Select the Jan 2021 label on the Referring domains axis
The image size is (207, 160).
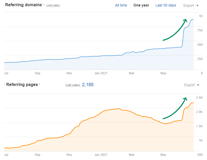[101, 73]
